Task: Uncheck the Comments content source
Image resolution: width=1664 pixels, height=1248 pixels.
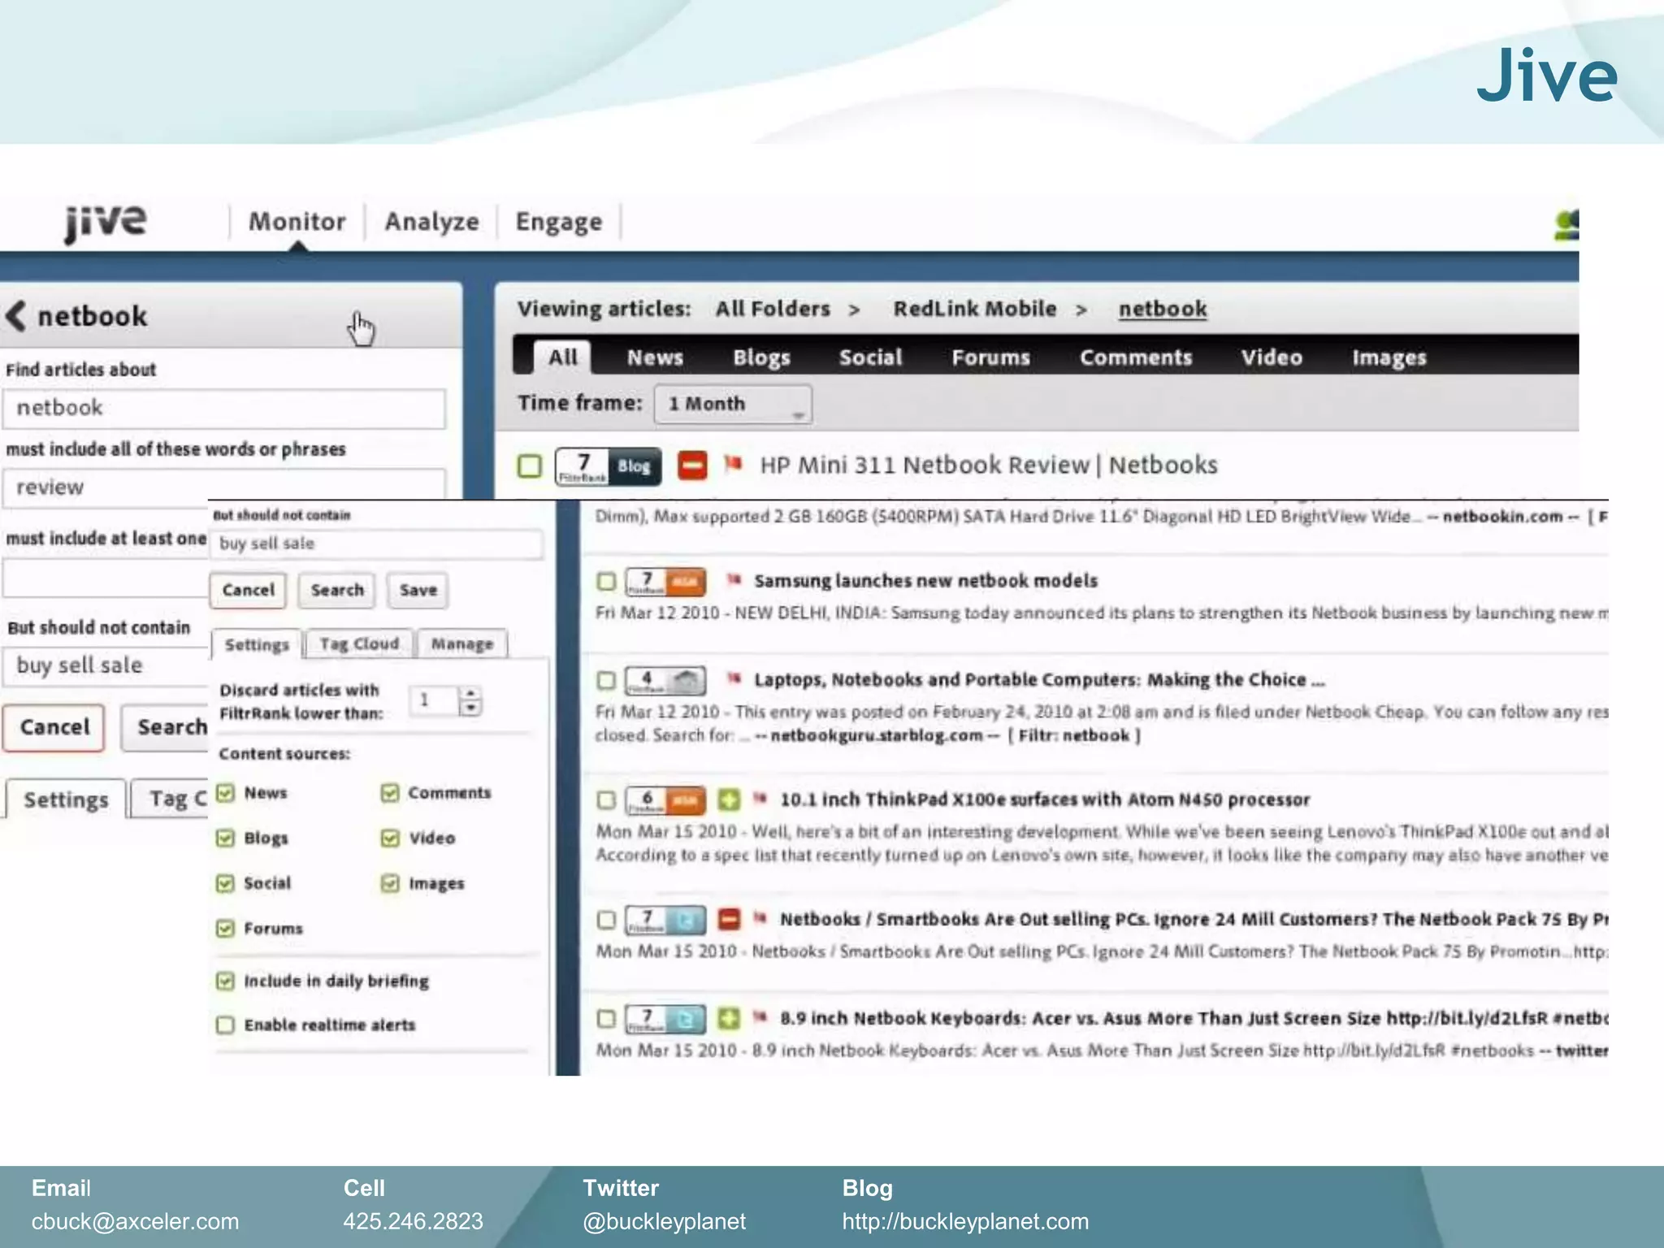Action: point(390,793)
